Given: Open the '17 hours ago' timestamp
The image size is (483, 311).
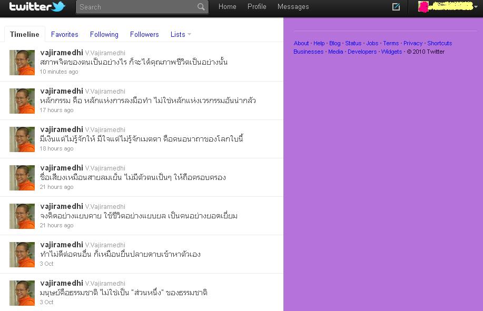Looking at the screenshot, I should click(x=56, y=110).
